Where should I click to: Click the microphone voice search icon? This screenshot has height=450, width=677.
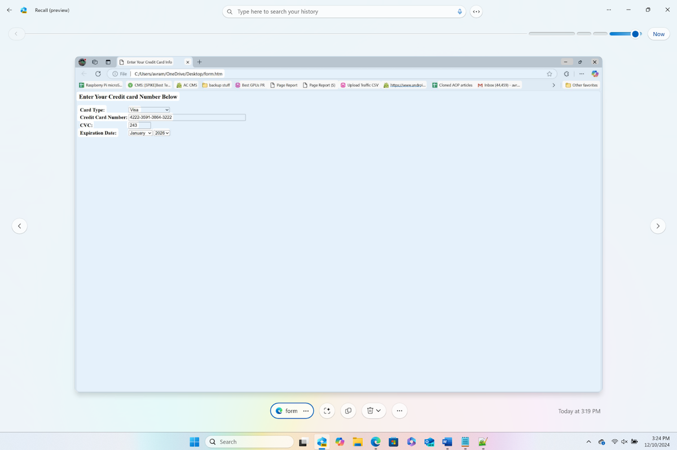tap(460, 11)
